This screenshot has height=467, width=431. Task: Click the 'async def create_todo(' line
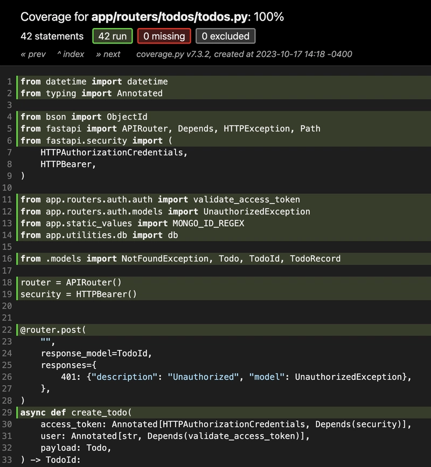(224, 413)
